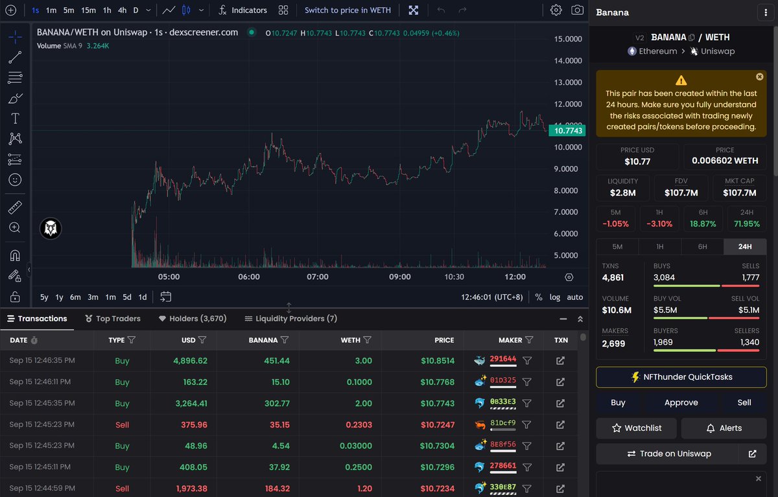778x497 pixels.
Task: Open the TYPE column filter
Action: (x=132, y=340)
